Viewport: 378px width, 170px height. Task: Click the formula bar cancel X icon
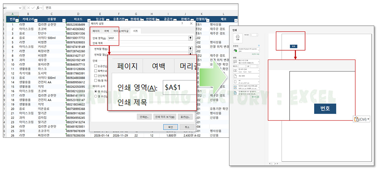click(28, 8)
